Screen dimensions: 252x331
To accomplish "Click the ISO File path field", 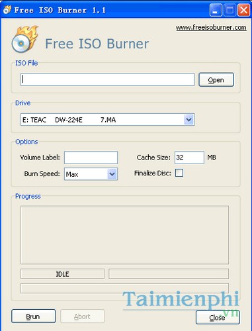I will pyautogui.click(x=107, y=79).
